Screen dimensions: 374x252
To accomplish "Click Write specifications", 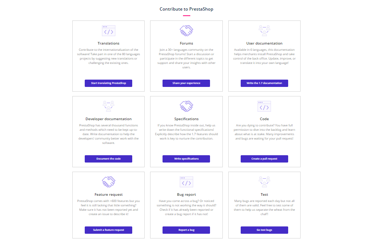I will click(186, 159).
